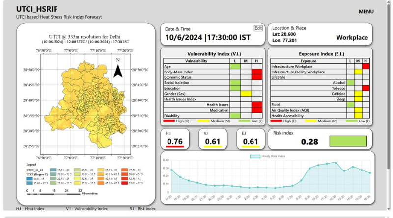The width and height of the screenshot is (393, 218).
Task: Click the yellow Medium cell for Gender (Sex)
Action: pos(246,94)
